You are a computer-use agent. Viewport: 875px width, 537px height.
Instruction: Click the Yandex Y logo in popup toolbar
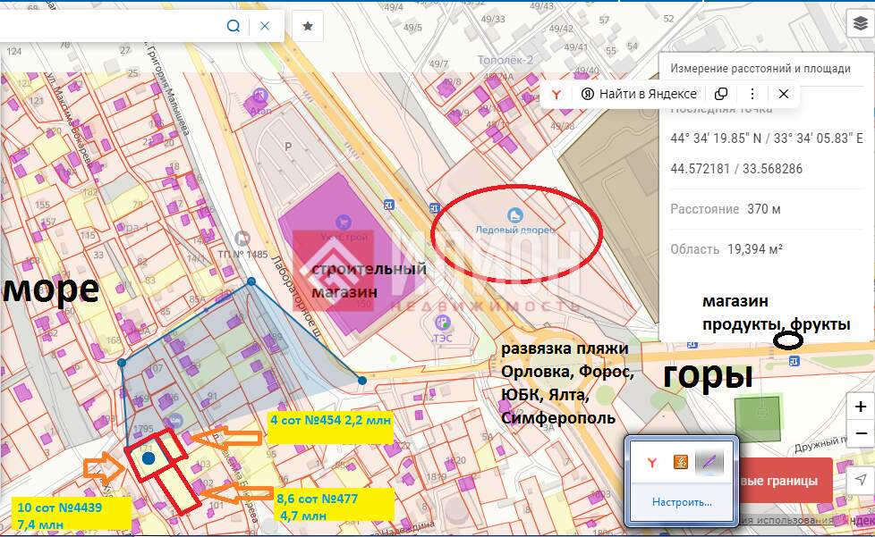pyautogui.click(x=556, y=94)
